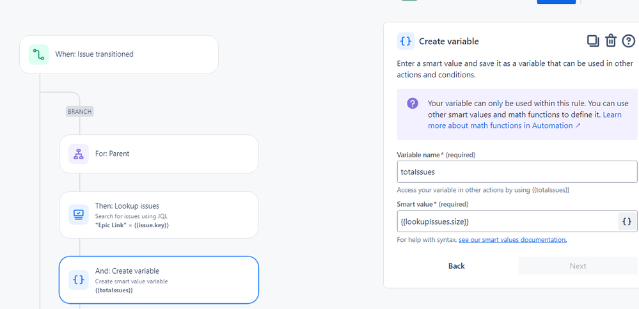The height and width of the screenshot is (309, 639).
Task: Open smart value picker braces button
Action: (627, 221)
